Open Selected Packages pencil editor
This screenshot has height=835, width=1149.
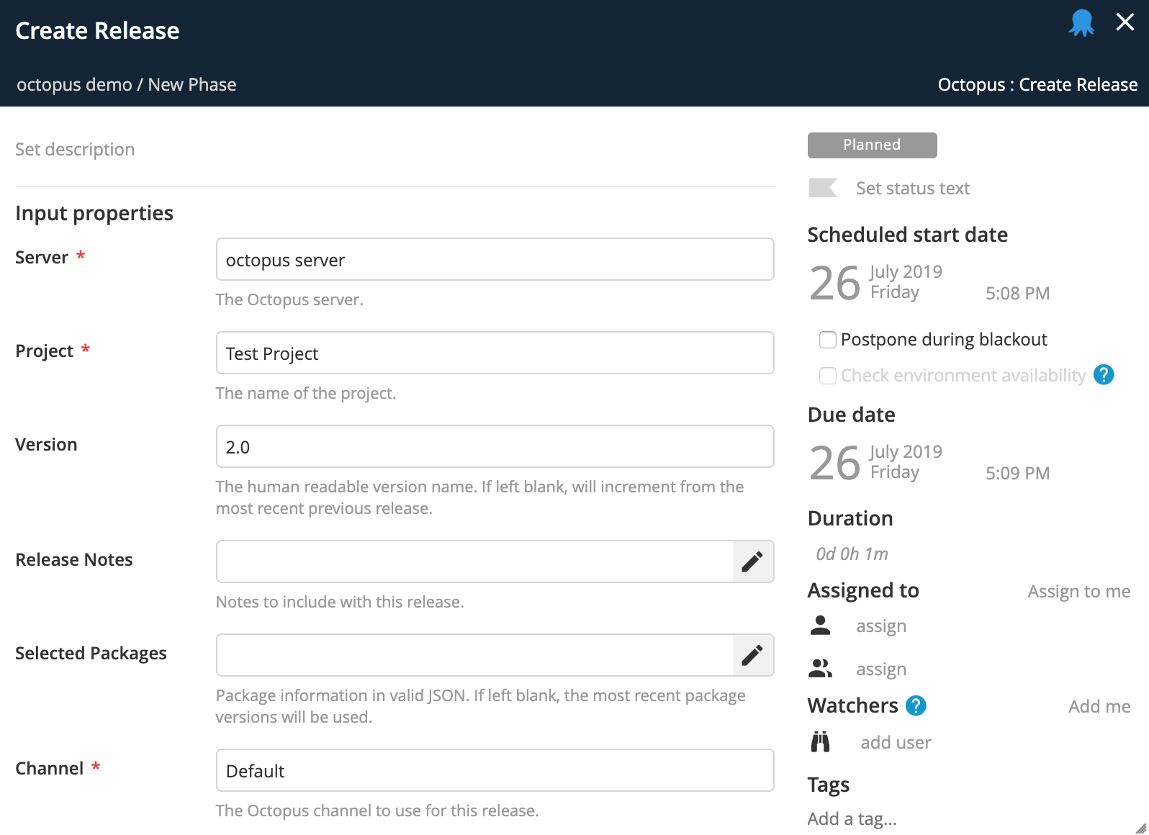coord(752,655)
